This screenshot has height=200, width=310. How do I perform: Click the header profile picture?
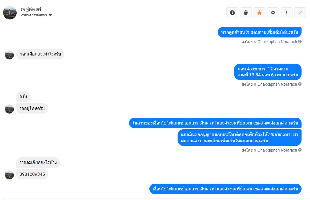10,13
